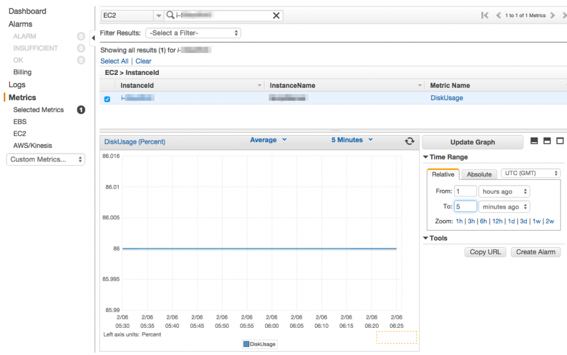Click the Create Alarm button
The width and height of the screenshot is (567, 355).
pyautogui.click(x=536, y=252)
